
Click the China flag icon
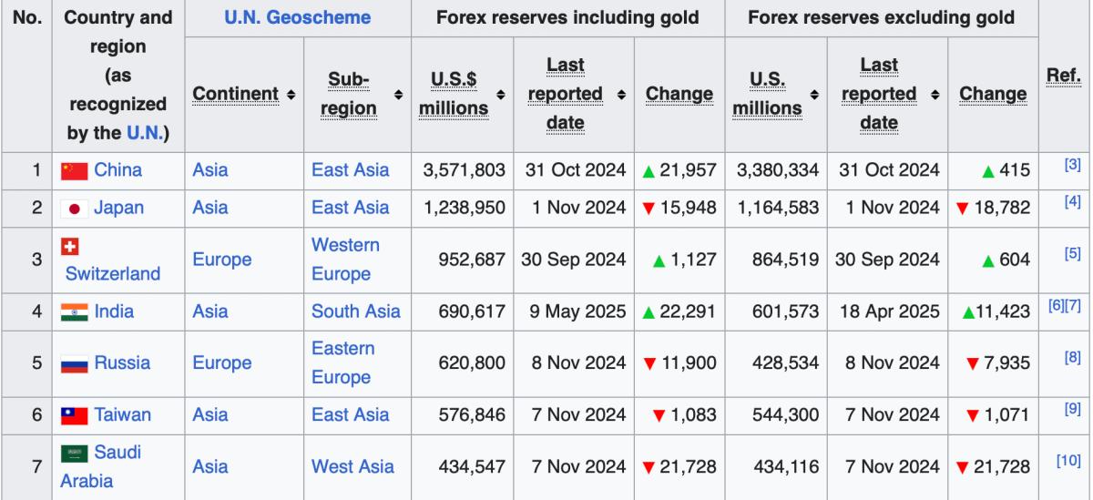[74, 170]
